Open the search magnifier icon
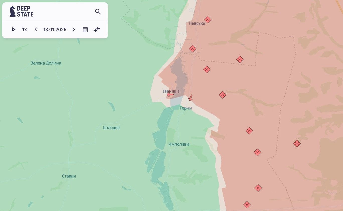Viewport: 343px width, 211px height. [98, 12]
